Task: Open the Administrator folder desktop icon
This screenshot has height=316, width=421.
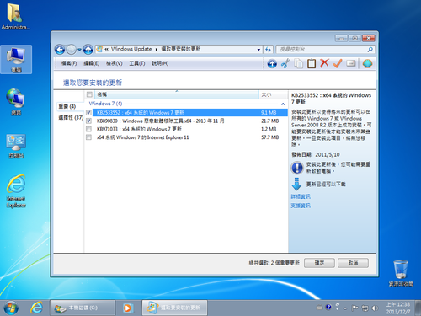Action: (x=14, y=16)
